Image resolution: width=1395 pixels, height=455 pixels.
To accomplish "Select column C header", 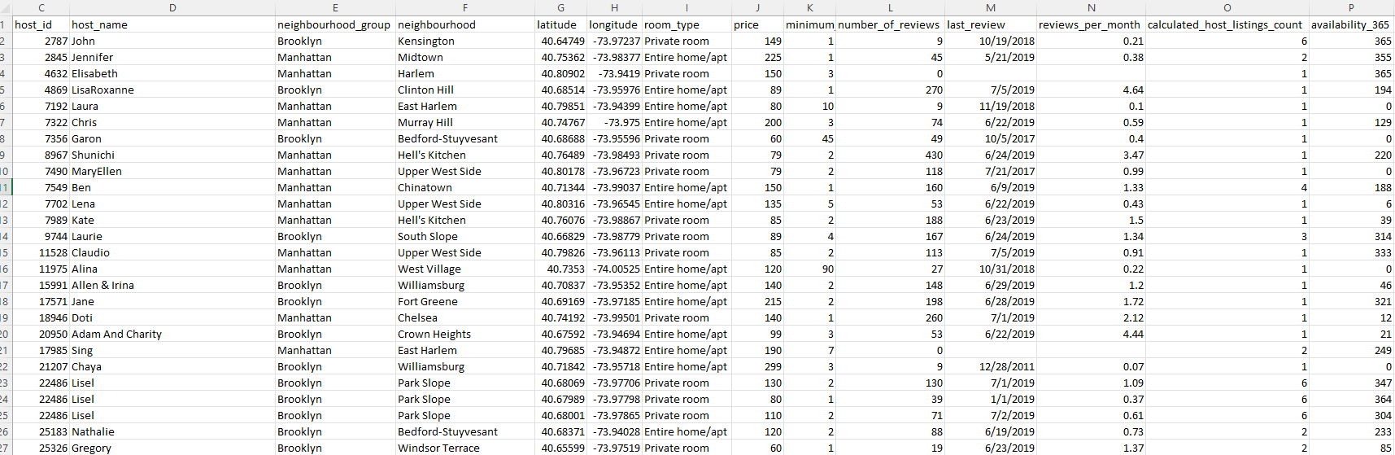I will pos(41,7).
